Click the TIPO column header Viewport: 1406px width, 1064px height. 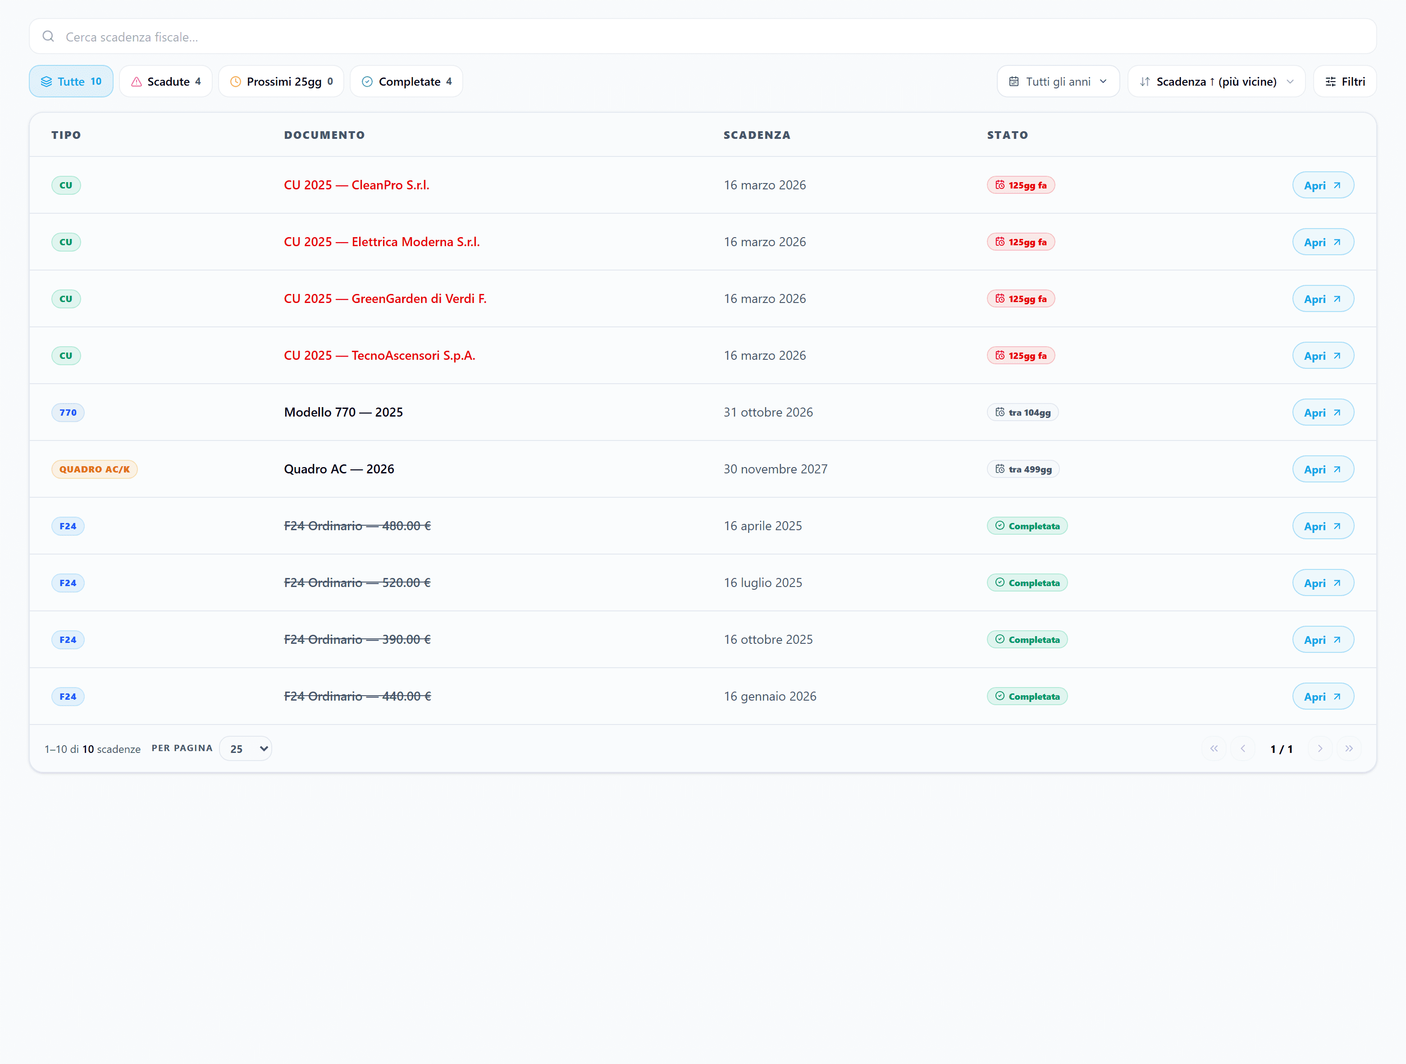66,135
